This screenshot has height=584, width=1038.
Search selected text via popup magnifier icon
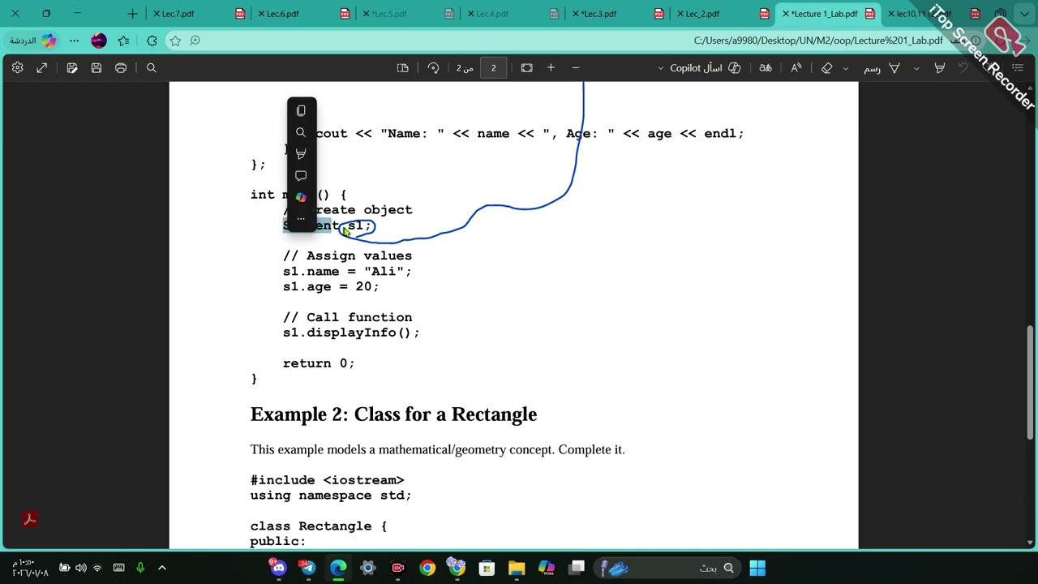click(301, 132)
